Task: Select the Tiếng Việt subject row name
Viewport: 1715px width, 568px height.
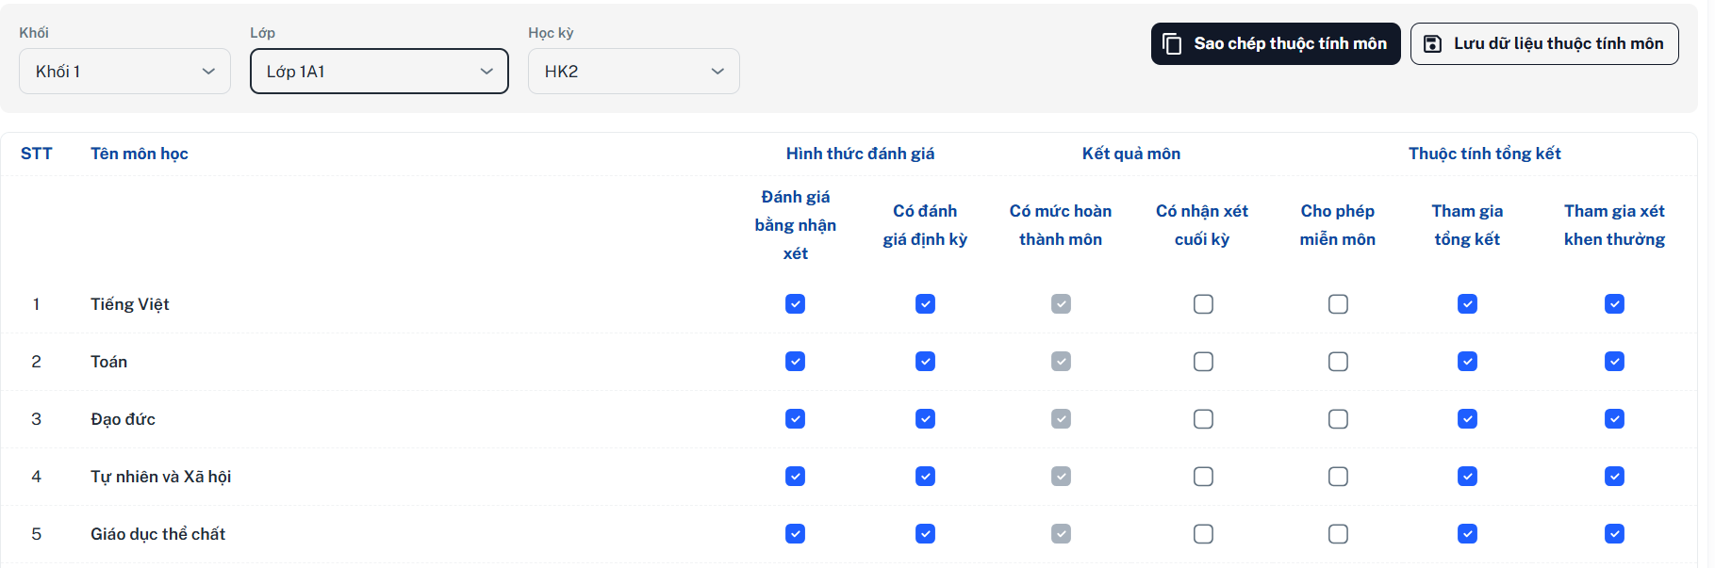Action: (130, 304)
